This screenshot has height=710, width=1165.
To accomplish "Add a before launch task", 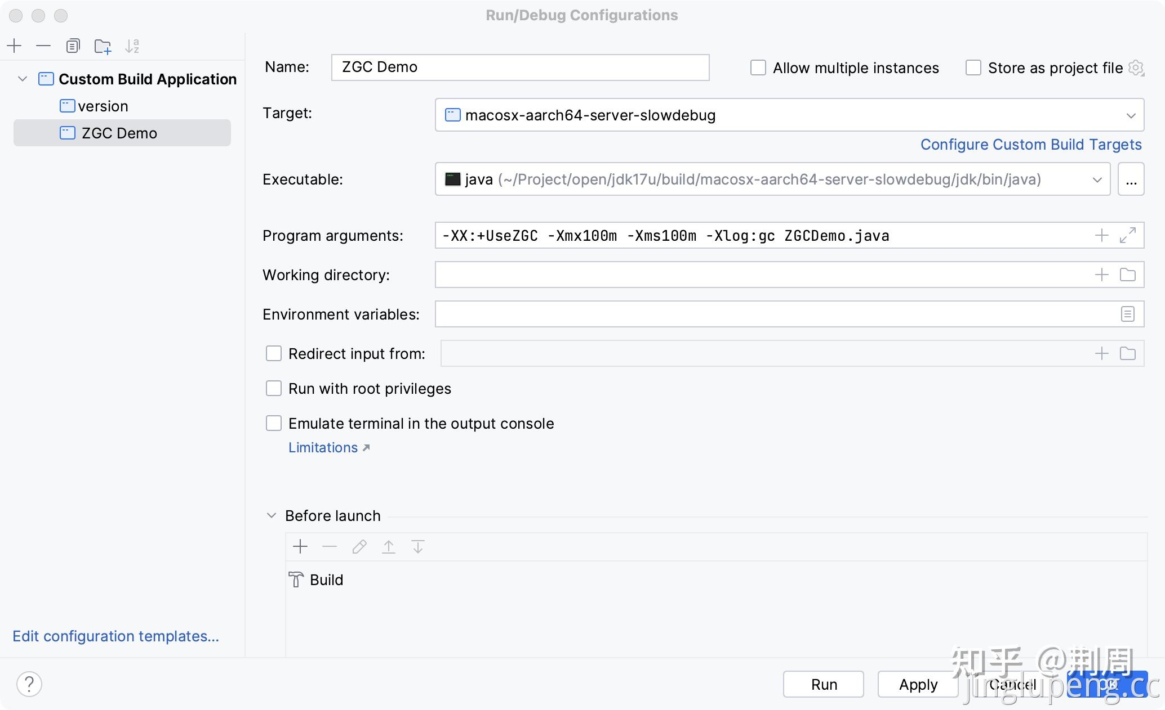I will pos(300,546).
